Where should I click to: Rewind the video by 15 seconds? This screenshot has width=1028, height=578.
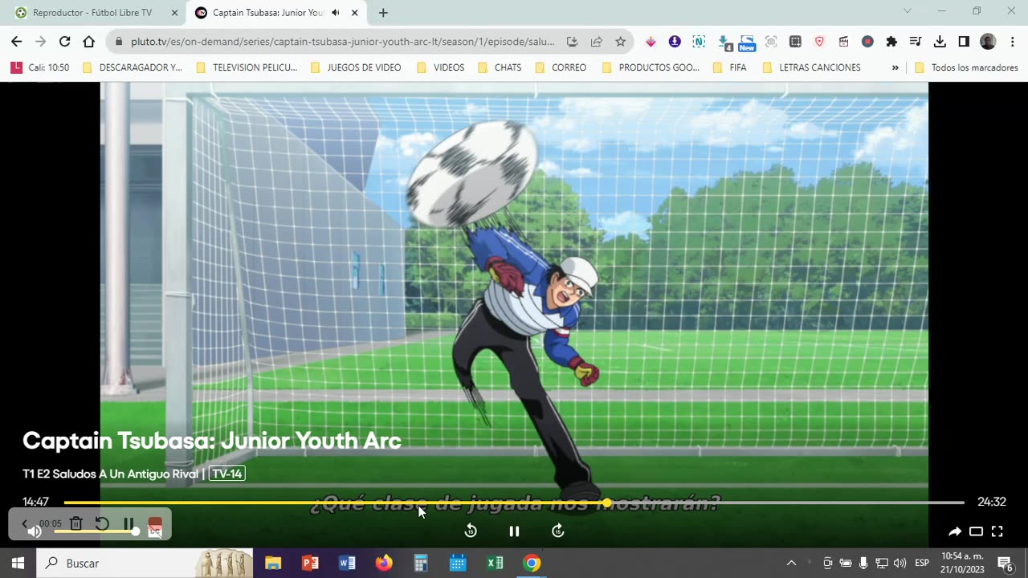[471, 531]
